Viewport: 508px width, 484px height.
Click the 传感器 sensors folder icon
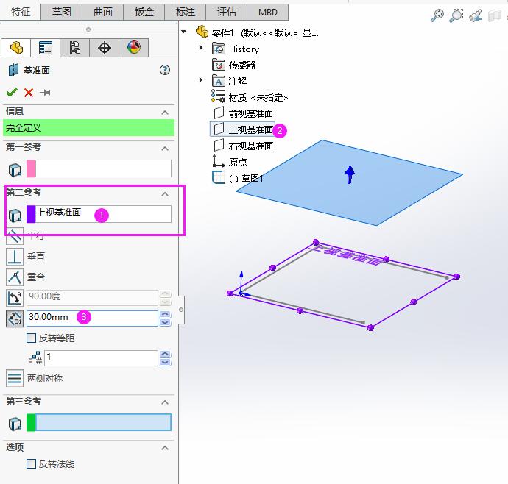point(219,65)
